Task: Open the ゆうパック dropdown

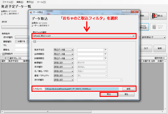Action: [92, 63]
